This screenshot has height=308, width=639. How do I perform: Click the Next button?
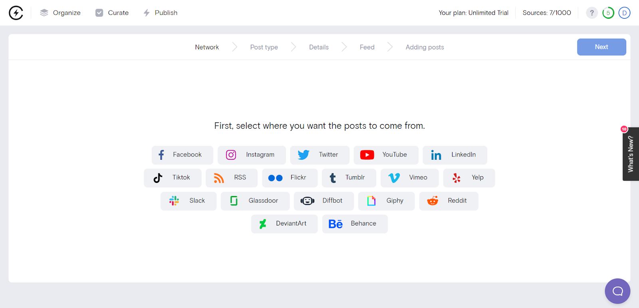pyautogui.click(x=601, y=47)
